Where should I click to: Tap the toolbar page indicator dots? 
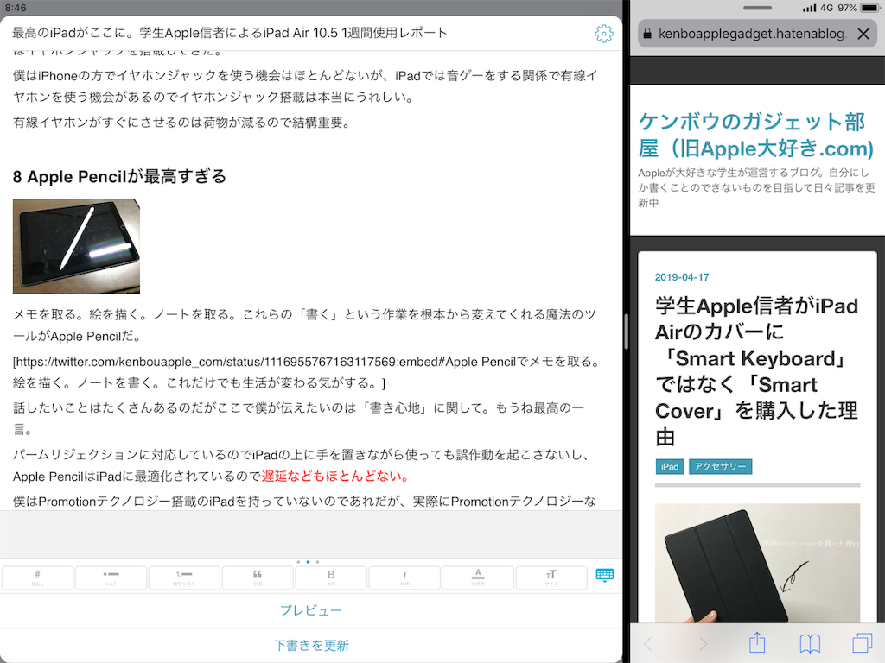click(x=308, y=562)
